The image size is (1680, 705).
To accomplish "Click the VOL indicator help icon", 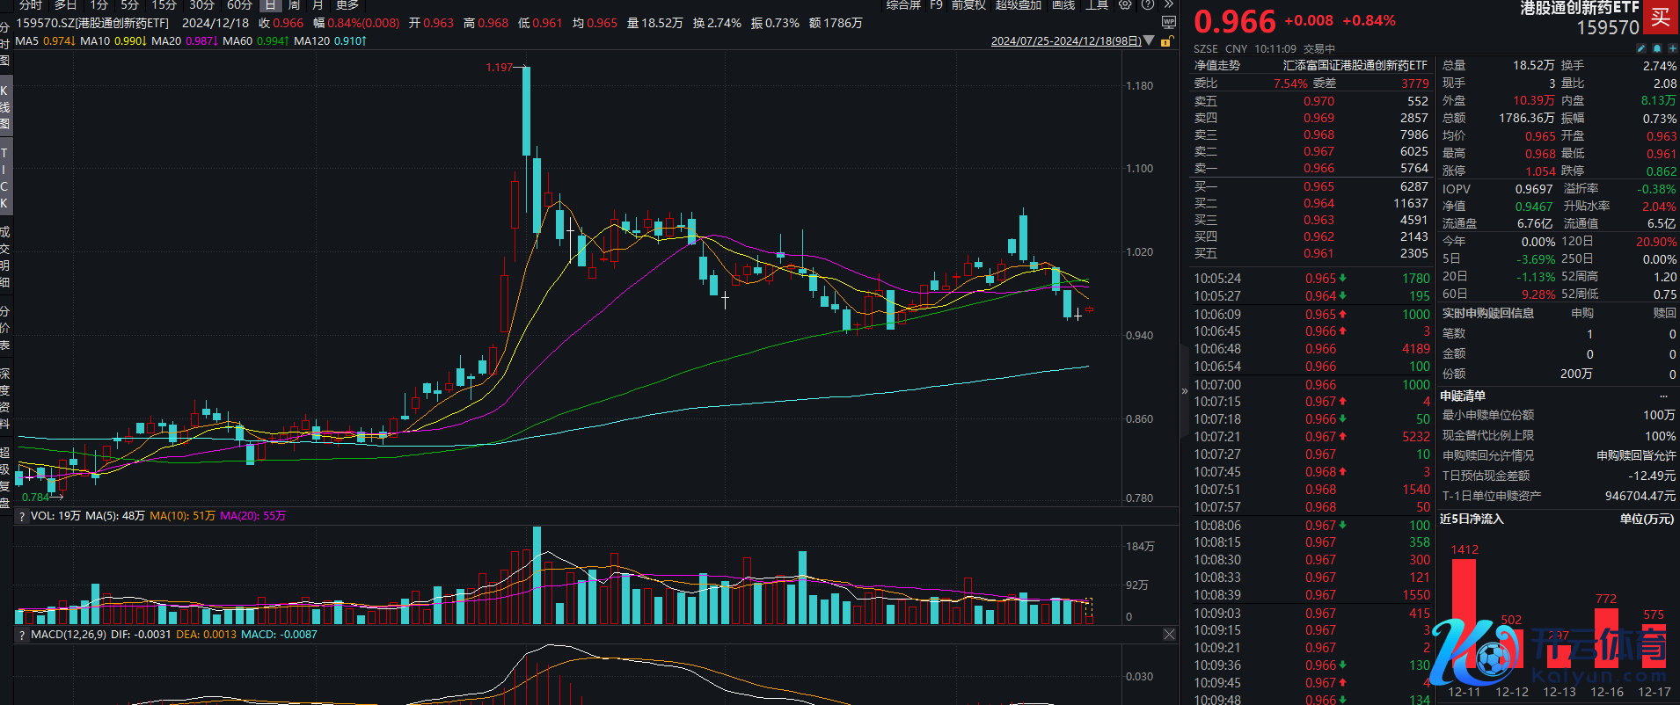I will pos(22,516).
